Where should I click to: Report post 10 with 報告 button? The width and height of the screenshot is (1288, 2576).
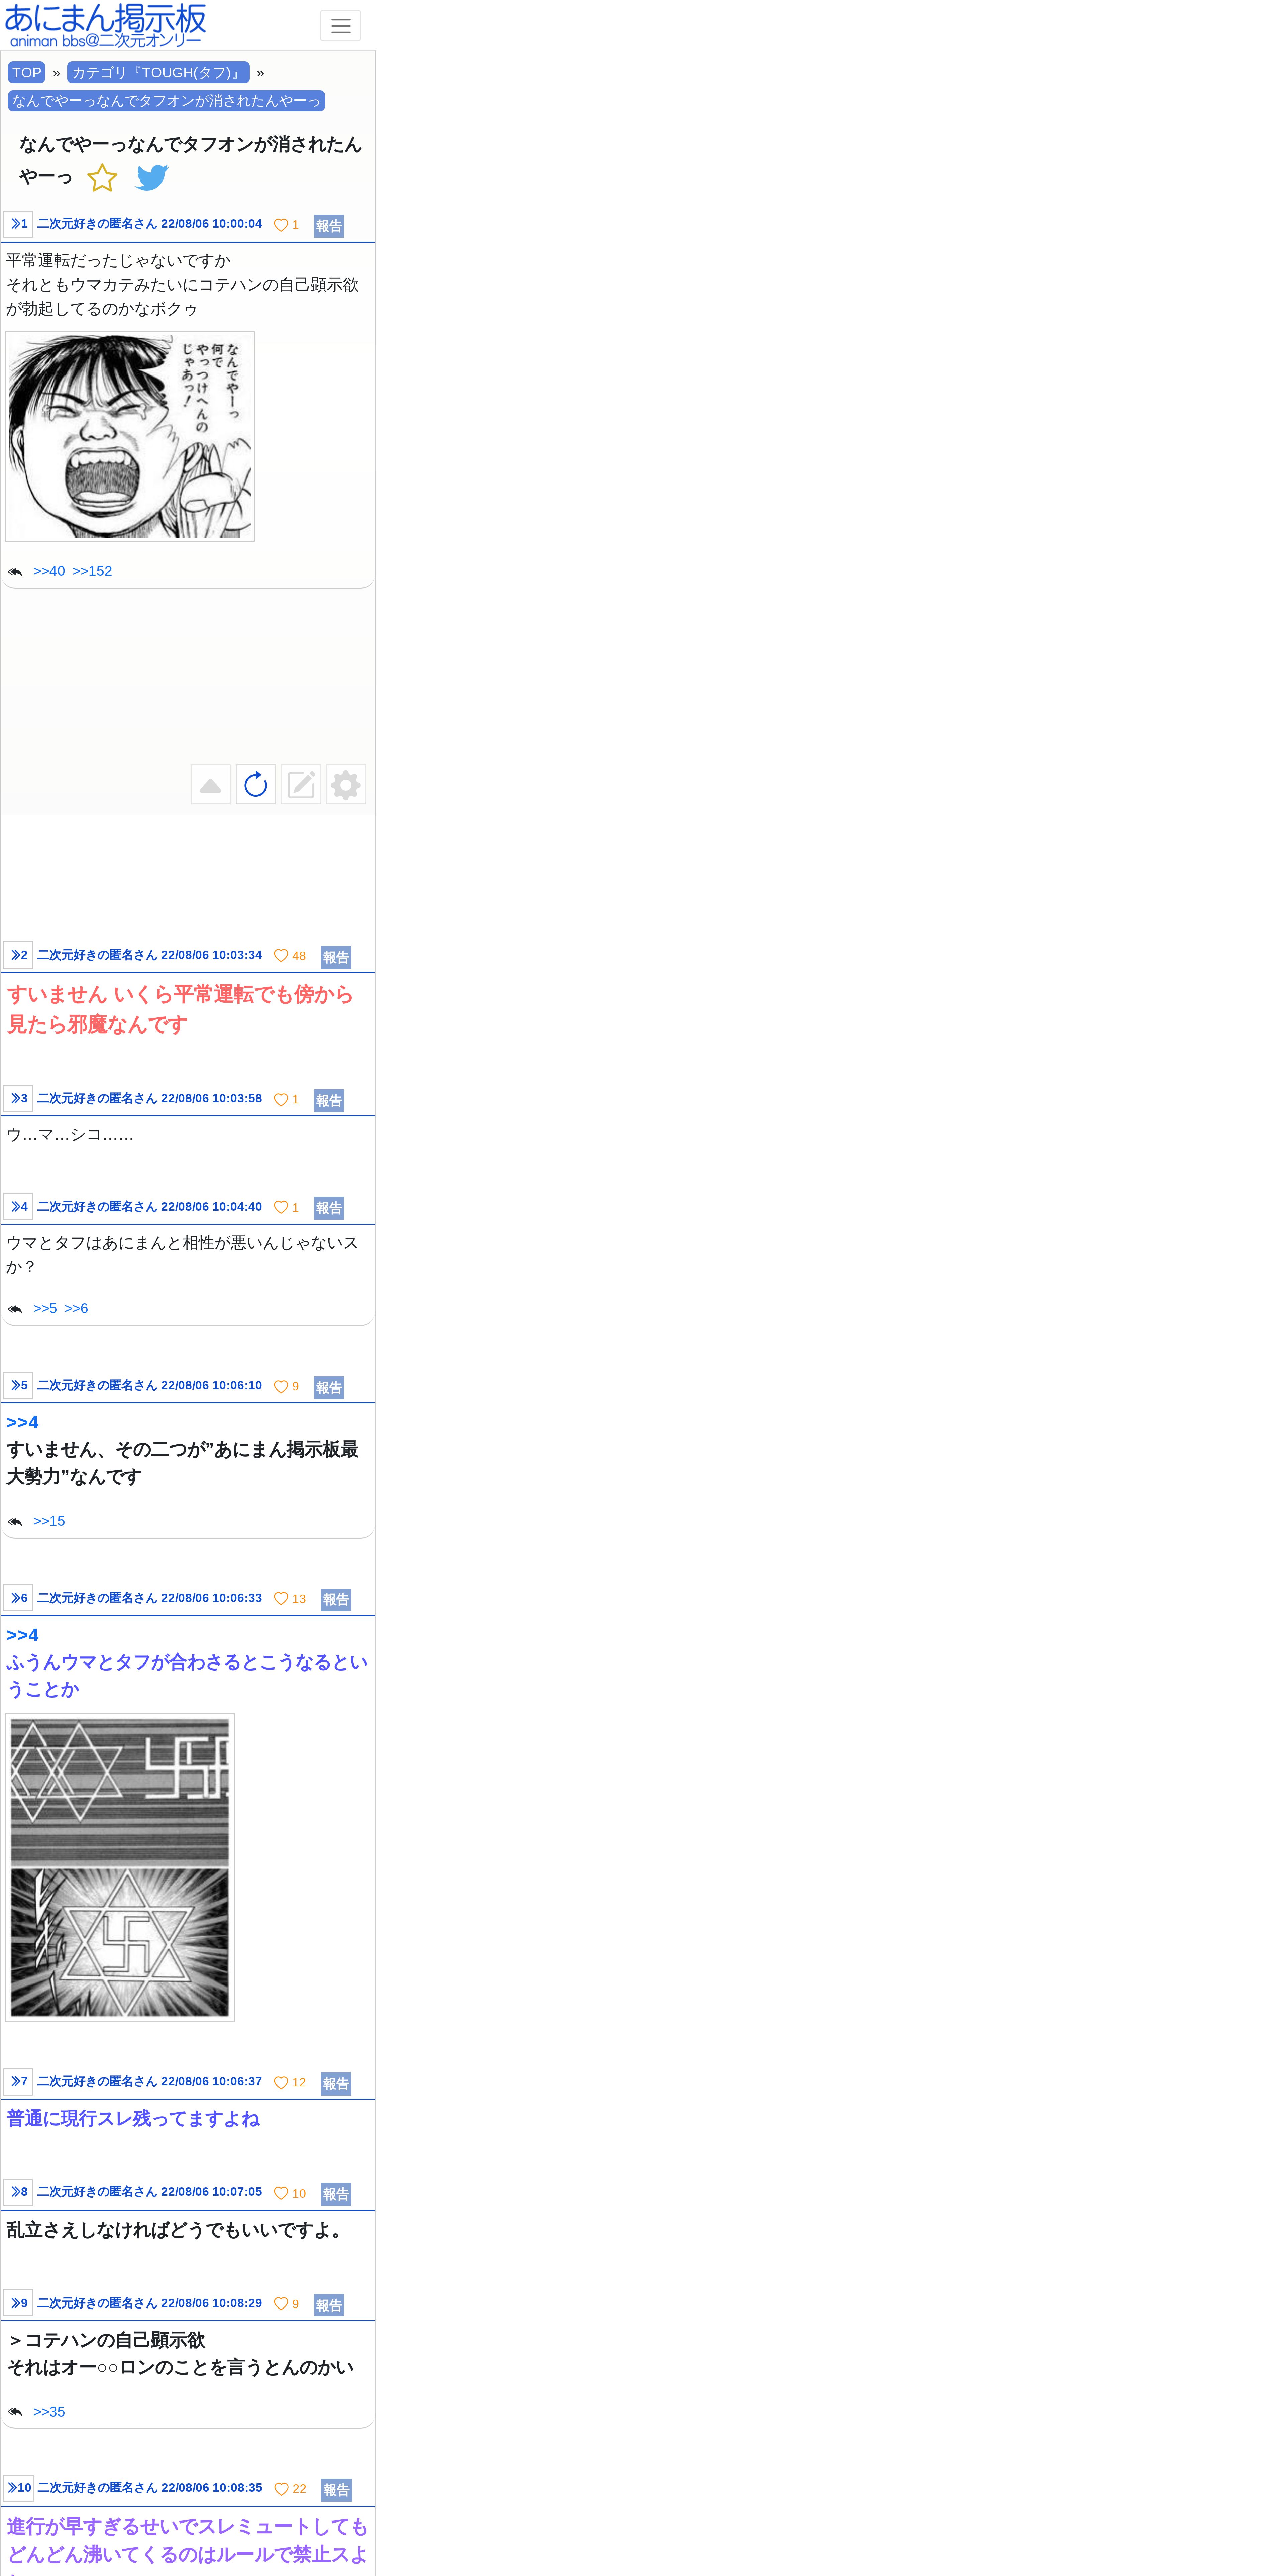coord(336,2490)
